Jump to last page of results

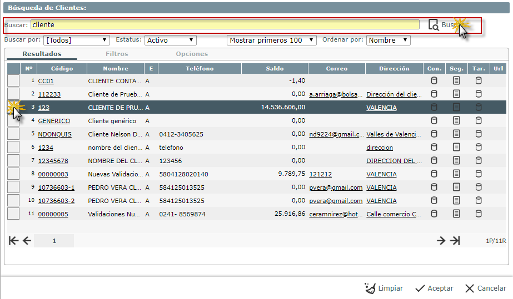(x=455, y=241)
